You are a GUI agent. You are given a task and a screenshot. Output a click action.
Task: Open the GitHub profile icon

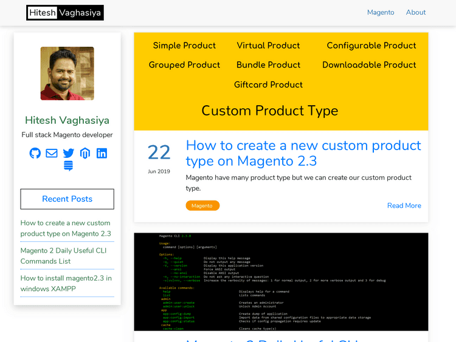tap(35, 153)
